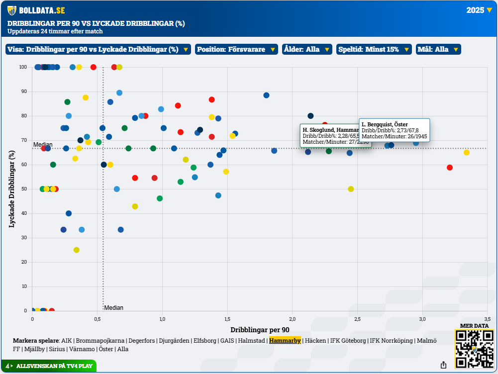Select Alla to mark all teams
Viewport: 498px width, 374px height.
tap(122, 349)
